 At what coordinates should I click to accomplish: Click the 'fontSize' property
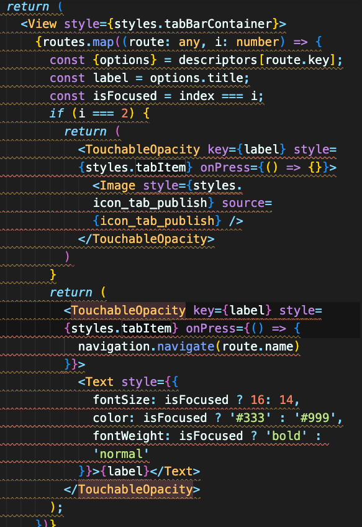(x=121, y=400)
